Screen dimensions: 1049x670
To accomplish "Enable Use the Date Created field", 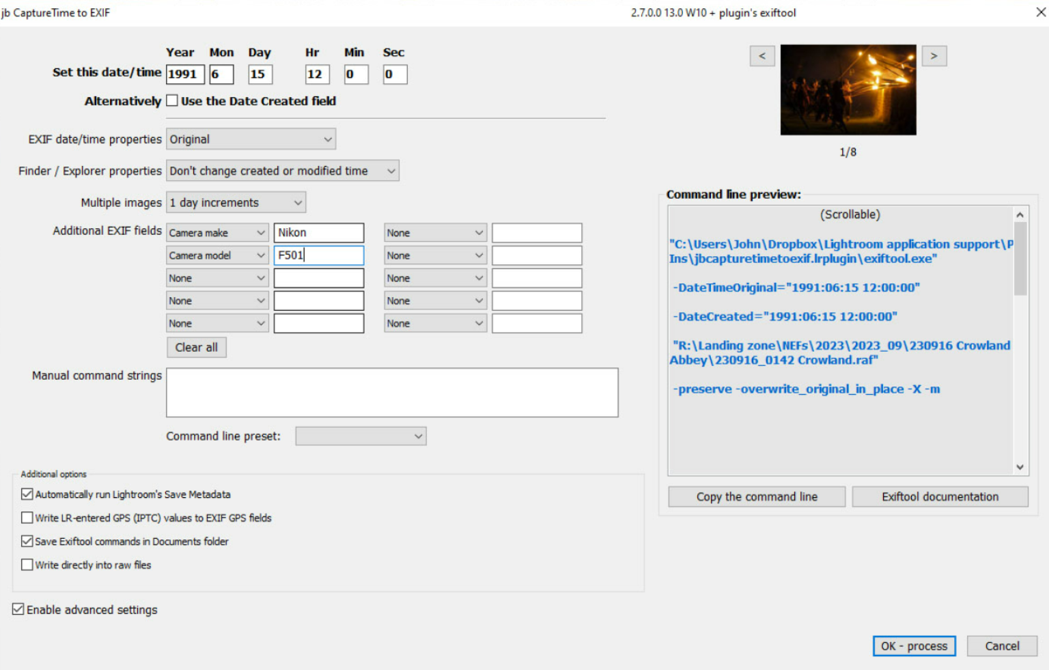I will tap(172, 101).
